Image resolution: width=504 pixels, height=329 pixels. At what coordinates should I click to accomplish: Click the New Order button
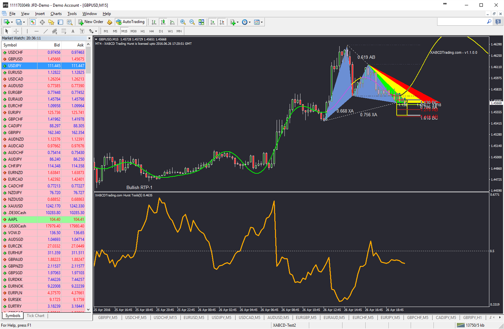[x=91, y=22]
